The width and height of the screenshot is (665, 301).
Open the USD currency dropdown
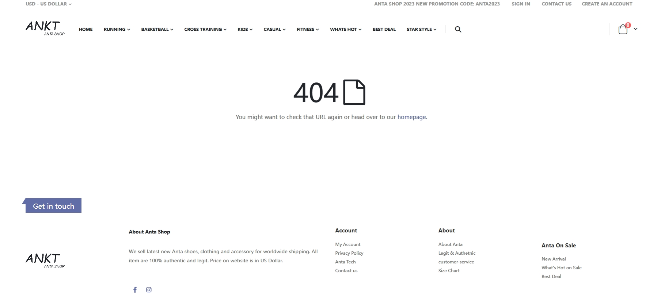point(48,4)
